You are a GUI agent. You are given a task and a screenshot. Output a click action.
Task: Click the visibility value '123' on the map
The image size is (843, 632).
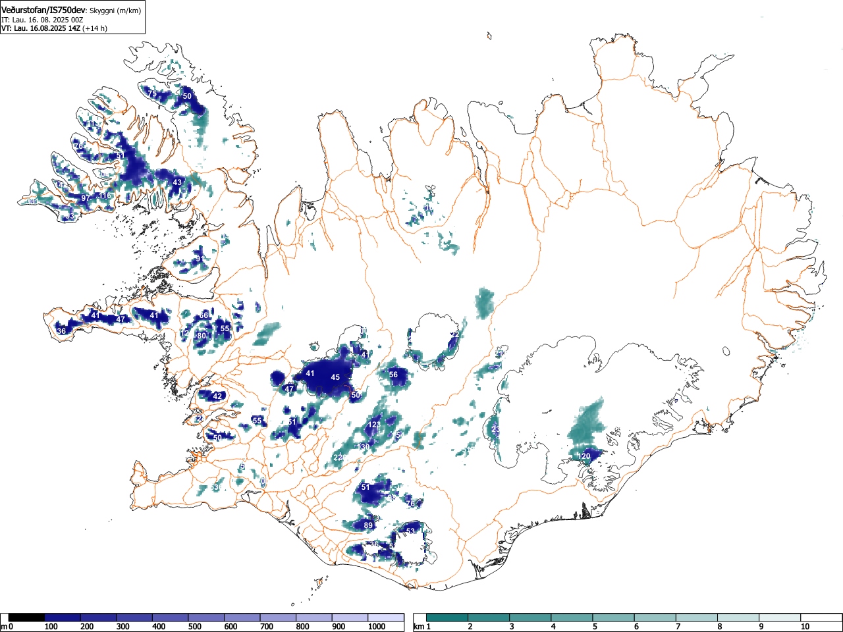click(x=374, y=425)
